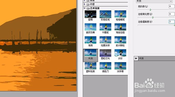This screenshot has height=97, width=175.
Task: Select the 彩色铅笔 filter thumbnail
Action: (105, 14)
